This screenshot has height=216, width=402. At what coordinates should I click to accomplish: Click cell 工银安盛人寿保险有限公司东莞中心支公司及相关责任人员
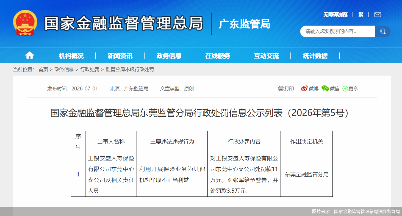(x=111, y=175)
